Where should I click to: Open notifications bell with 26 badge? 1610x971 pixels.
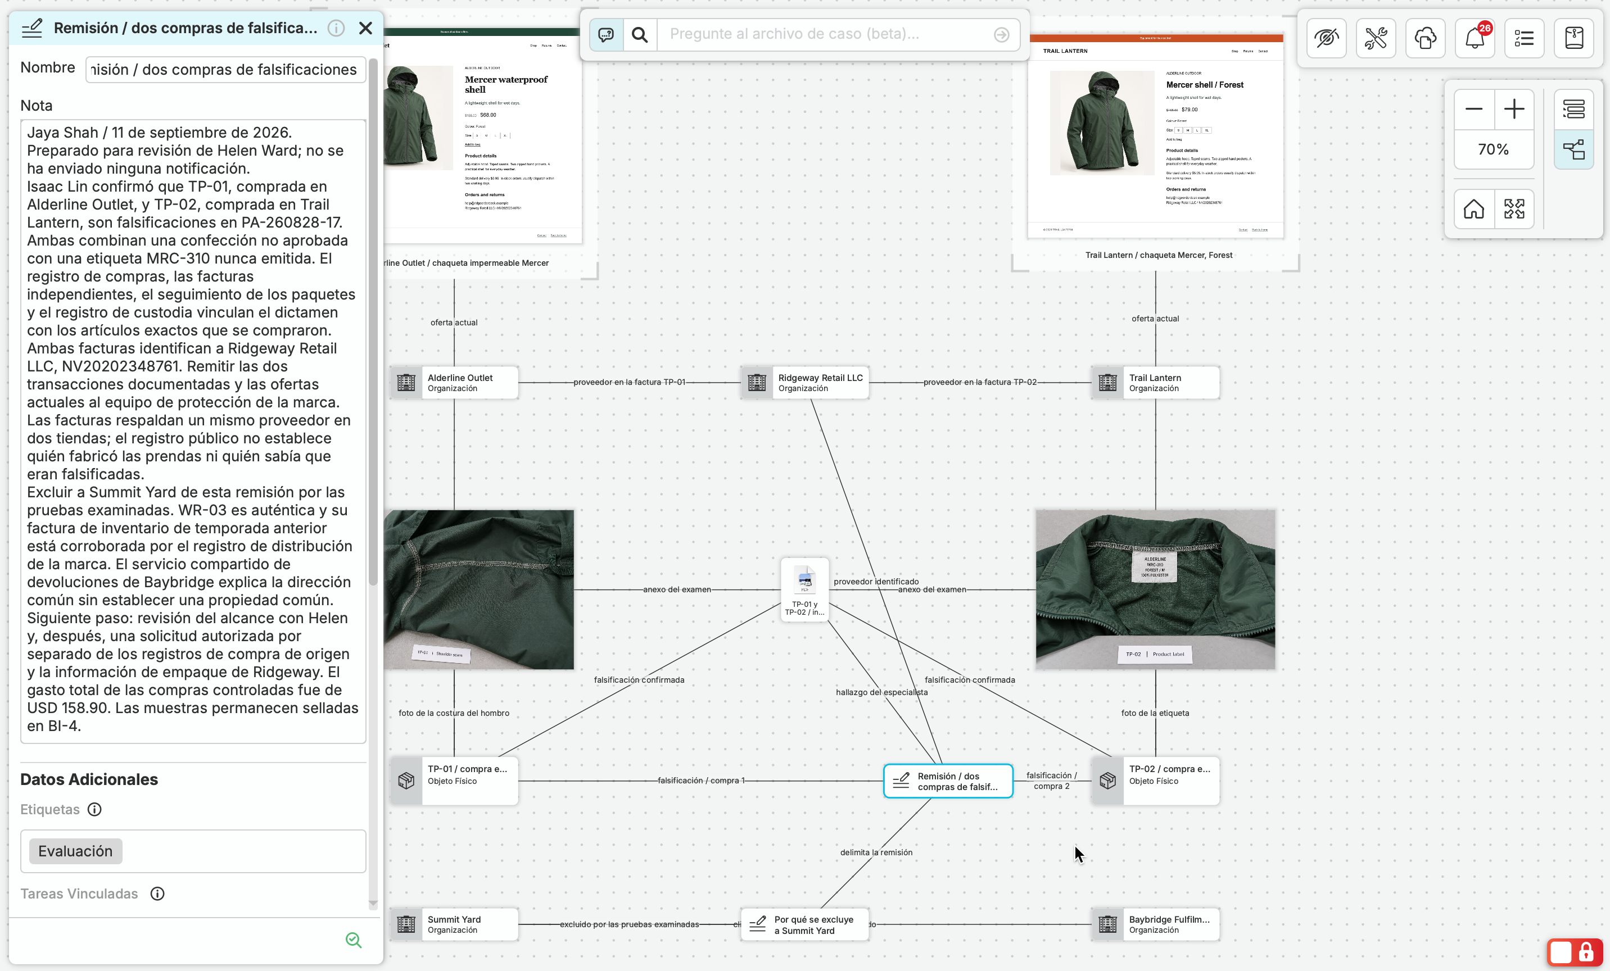tap(1475, 38)
